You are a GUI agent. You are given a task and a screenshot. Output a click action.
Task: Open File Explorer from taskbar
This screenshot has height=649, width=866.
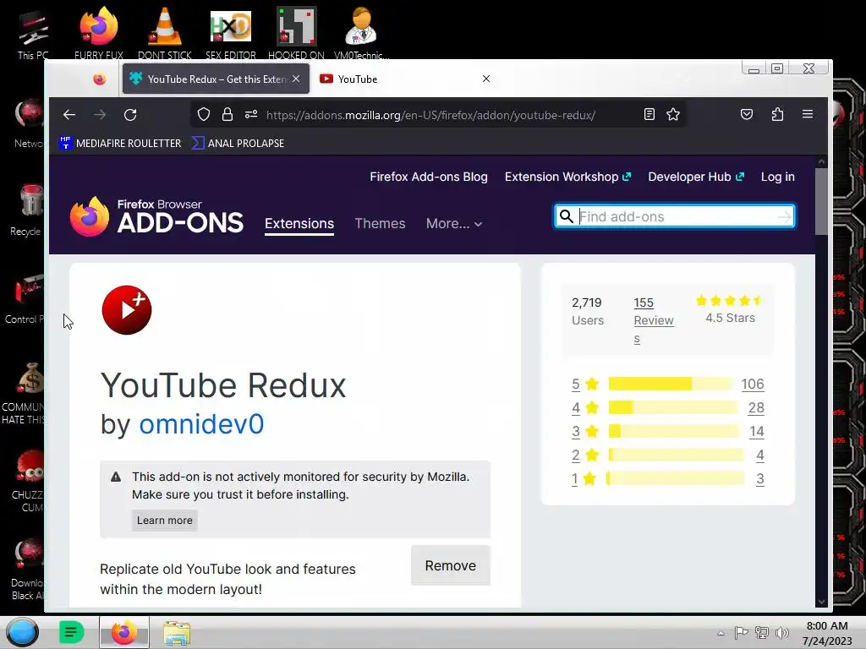(177, 632)
